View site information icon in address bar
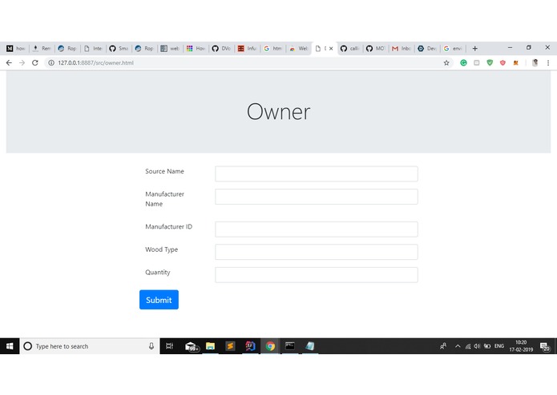 click(x=51, y=62)
